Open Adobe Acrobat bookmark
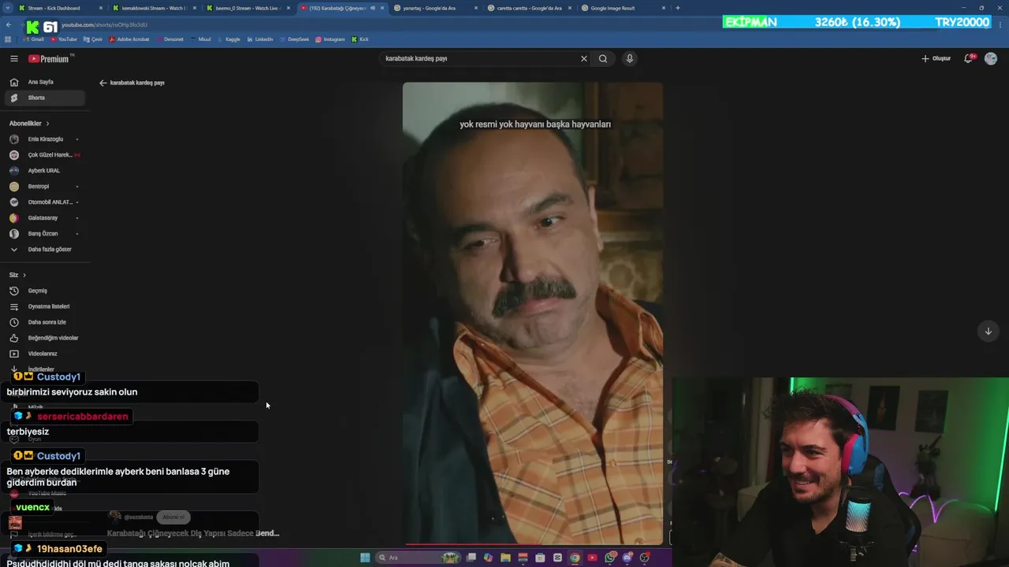 click(x=129, y=39)
